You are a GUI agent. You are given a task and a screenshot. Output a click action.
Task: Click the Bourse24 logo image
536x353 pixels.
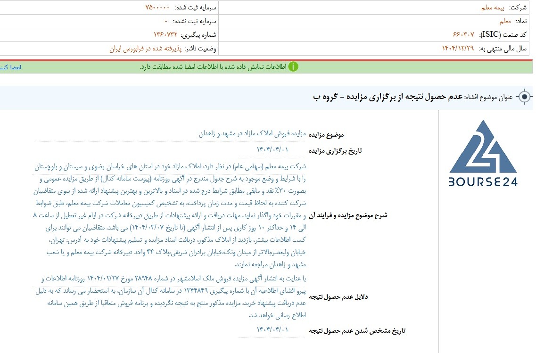[483, 153]
